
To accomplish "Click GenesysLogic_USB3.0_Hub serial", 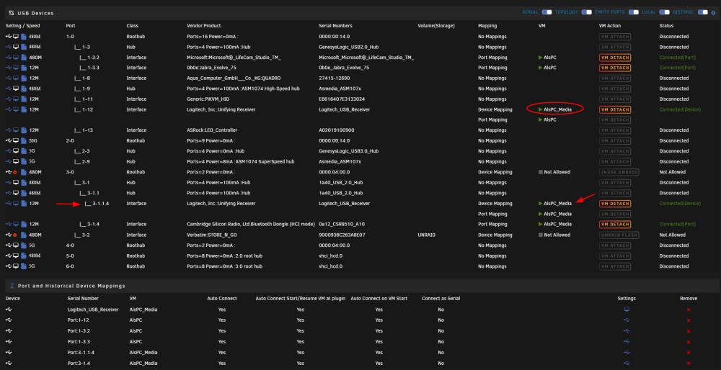I will pyautogui.click(x=348, y=151).
